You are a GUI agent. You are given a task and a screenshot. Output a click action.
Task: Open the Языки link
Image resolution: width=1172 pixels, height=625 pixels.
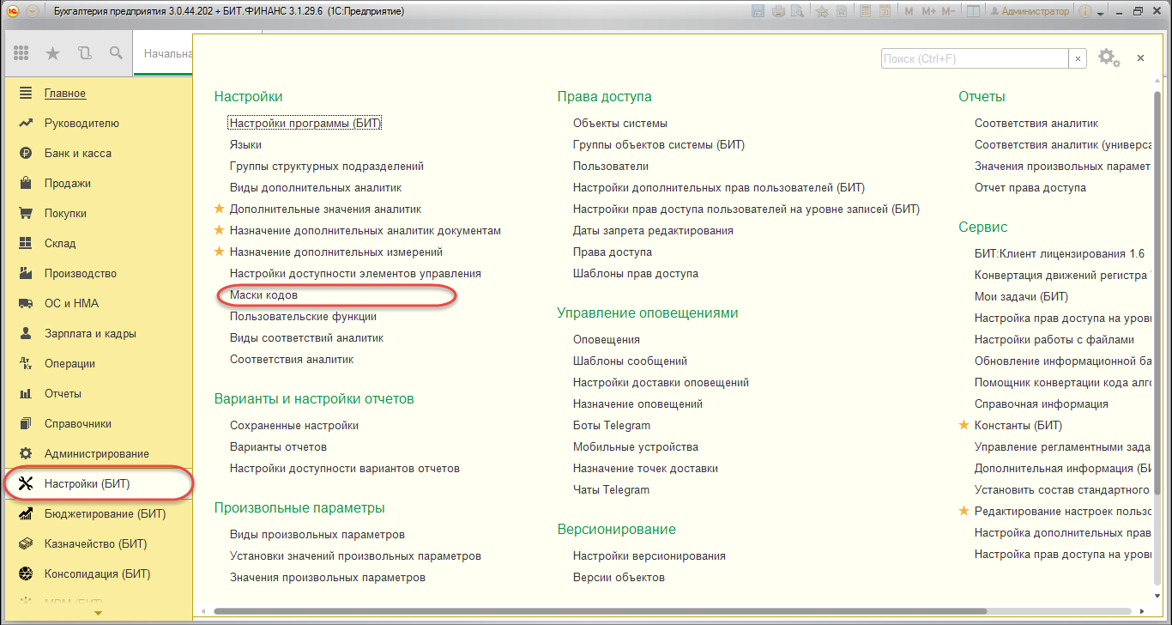pyautogui.click(x=245, y=144)
